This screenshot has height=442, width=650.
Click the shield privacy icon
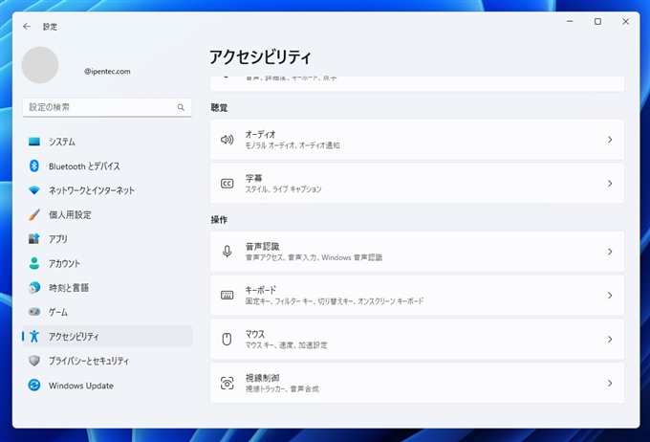click(34, 361)
